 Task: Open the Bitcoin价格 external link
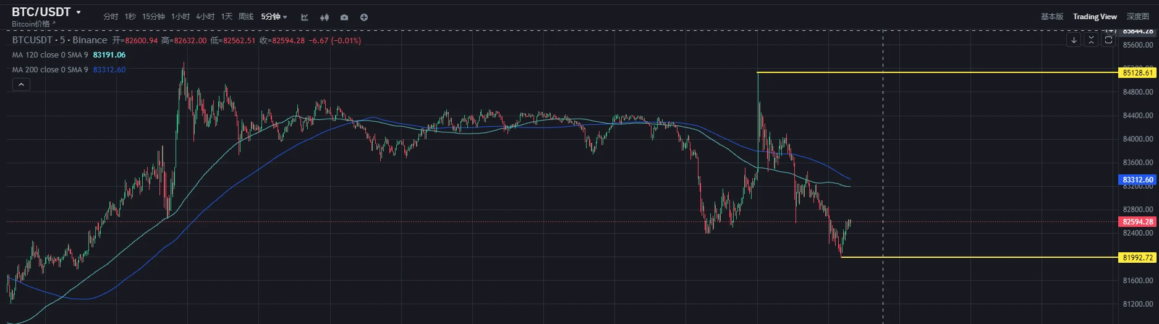[33, 24]
